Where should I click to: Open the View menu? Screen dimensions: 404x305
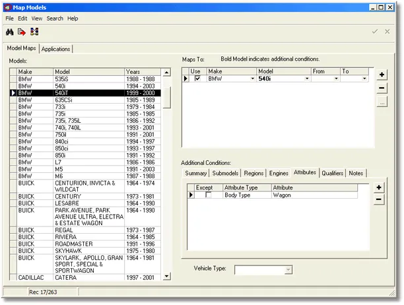(x=37, y=18)
